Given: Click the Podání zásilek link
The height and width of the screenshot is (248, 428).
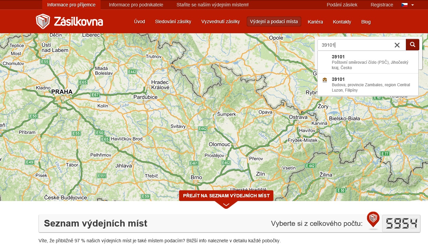Looking at the screenshot, I should coord(342,5).
